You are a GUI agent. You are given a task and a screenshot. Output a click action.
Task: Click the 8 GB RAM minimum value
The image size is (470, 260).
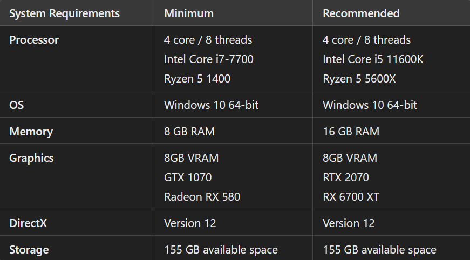(192, 132)
